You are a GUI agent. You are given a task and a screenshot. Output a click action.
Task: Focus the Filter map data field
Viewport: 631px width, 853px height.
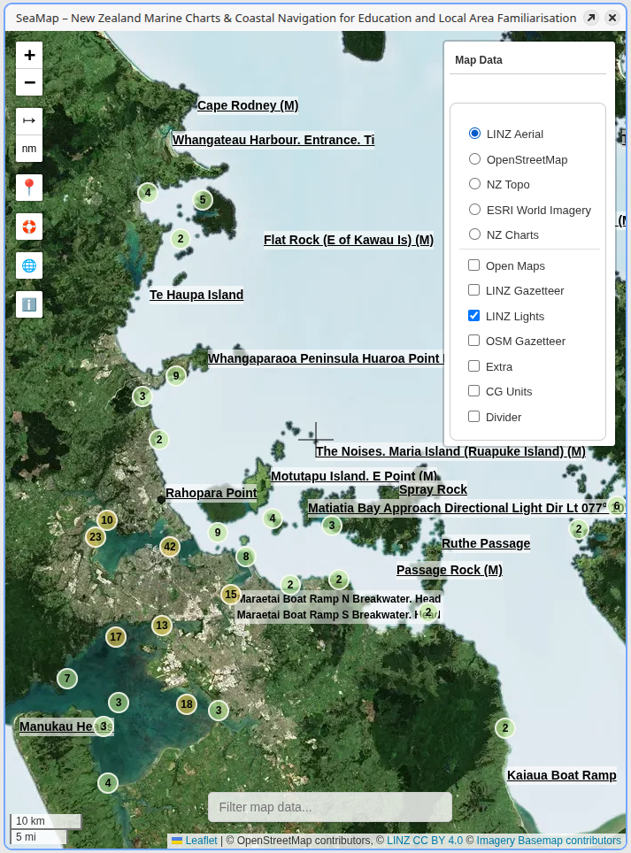click(x=329, y=807)
